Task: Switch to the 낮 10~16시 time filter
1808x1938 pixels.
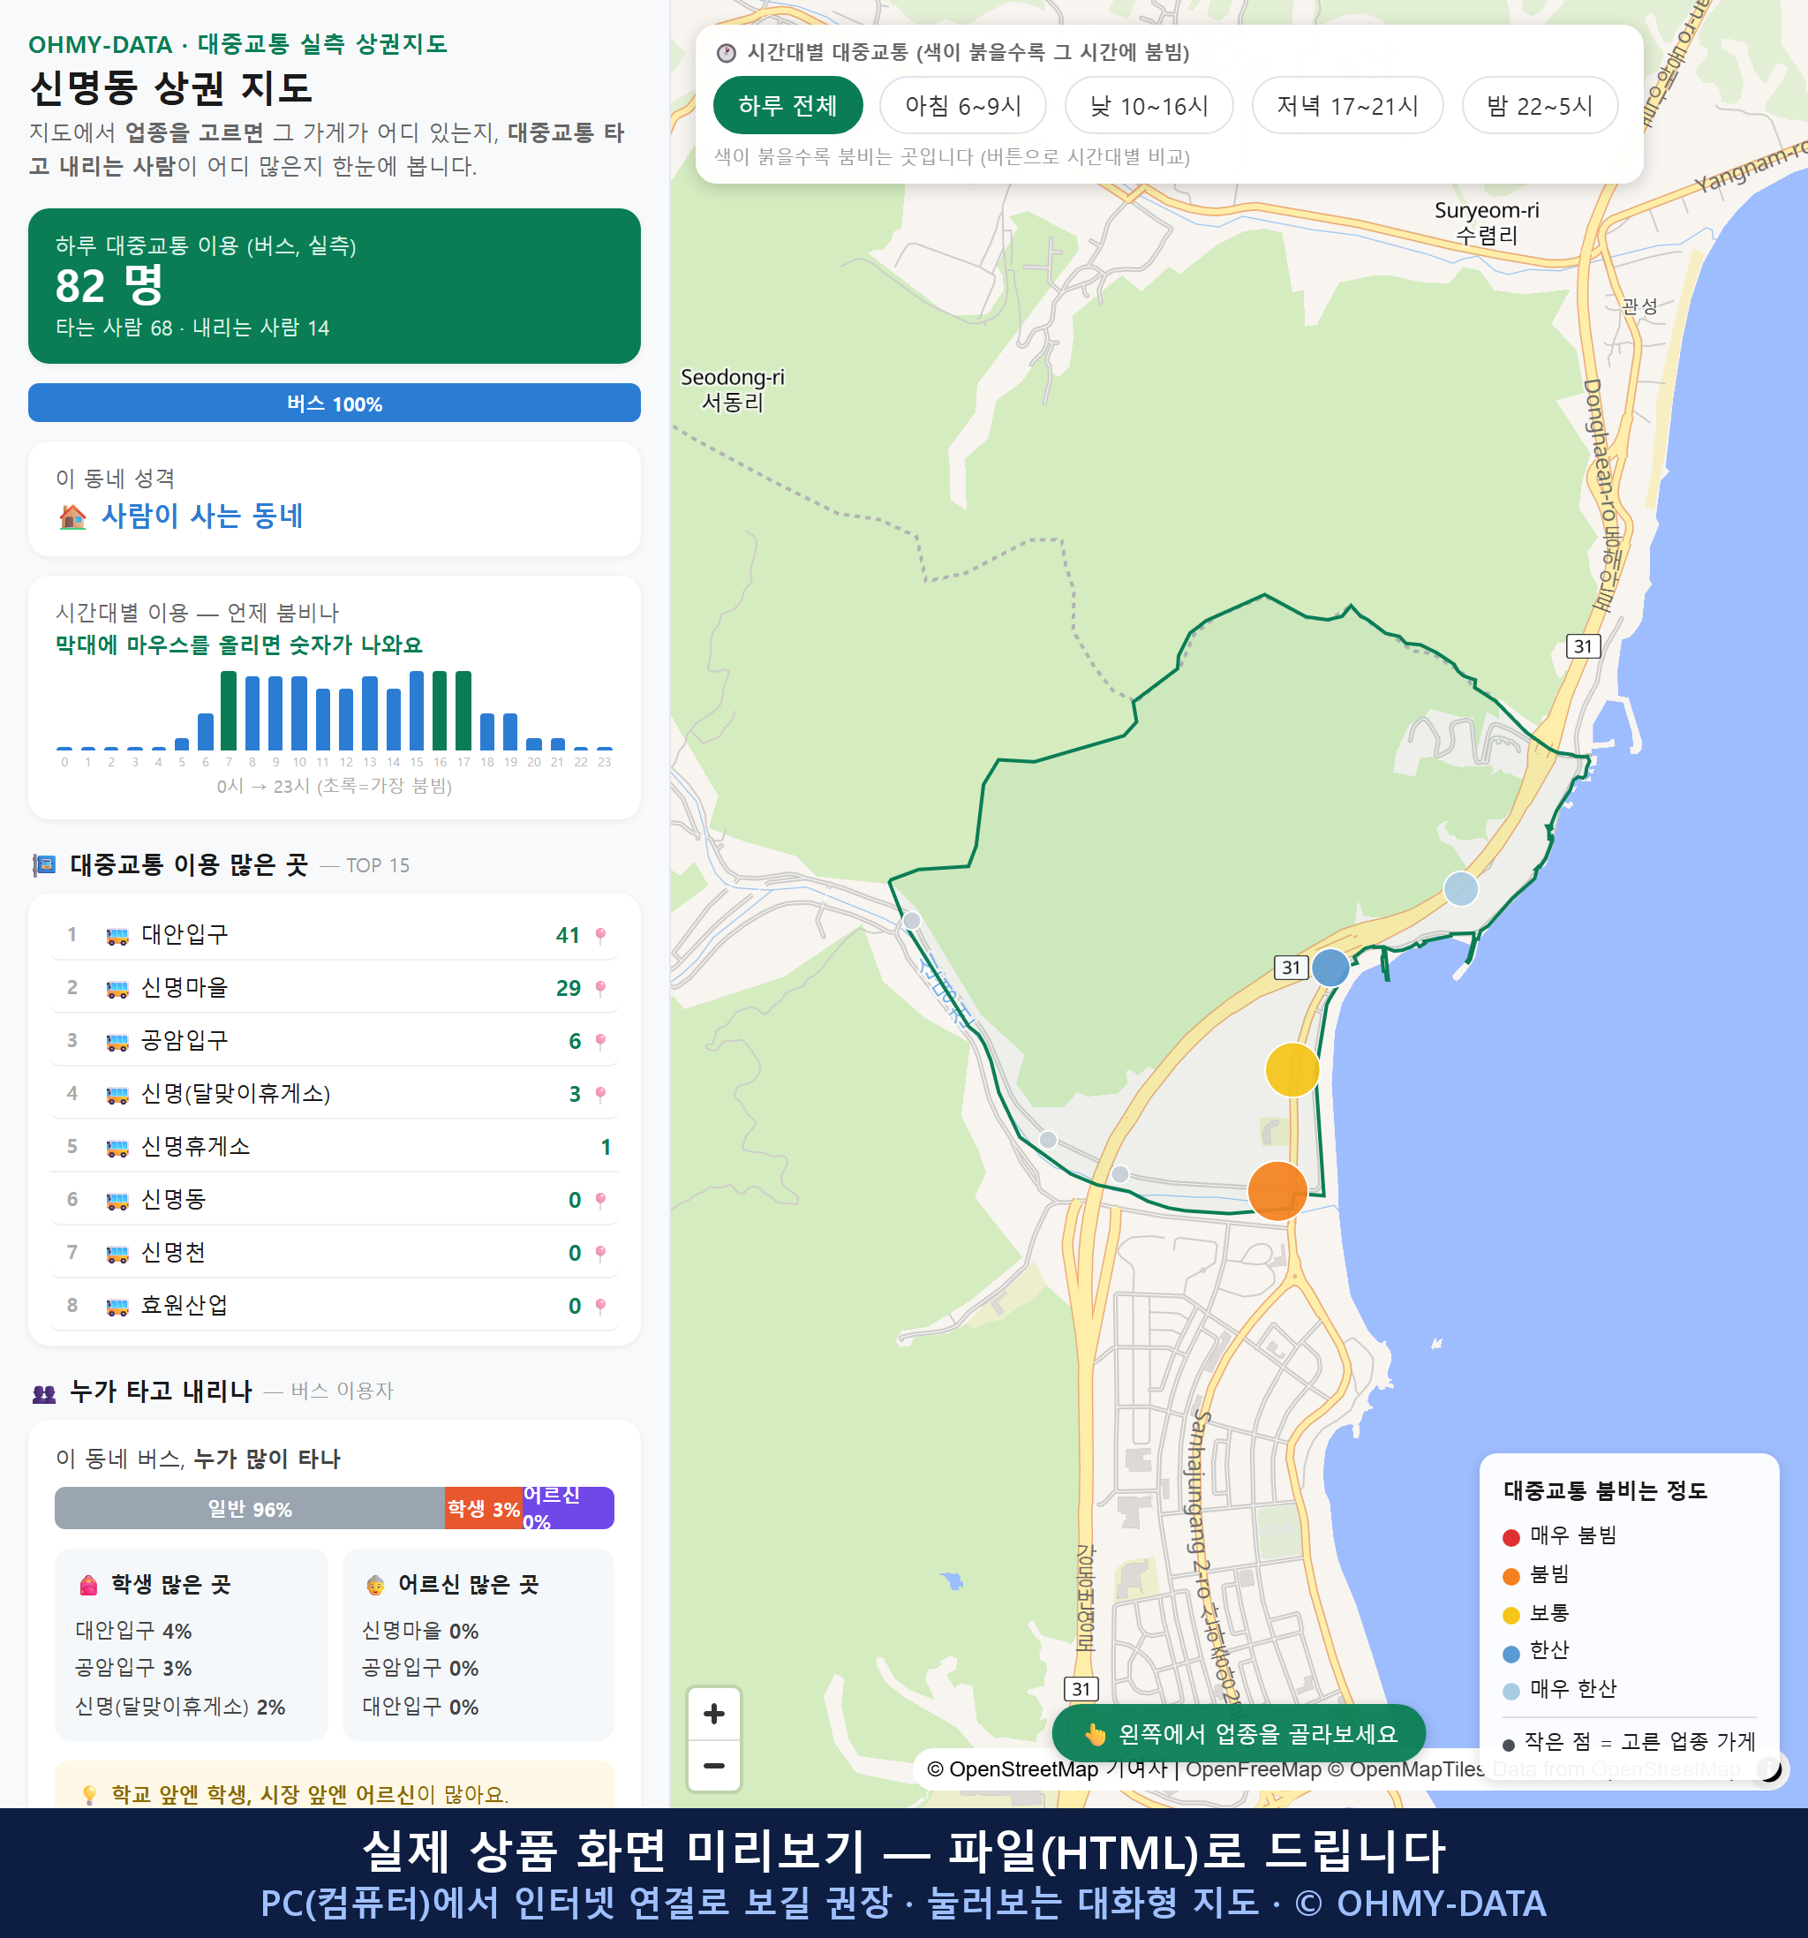Action: point(1149,105)
